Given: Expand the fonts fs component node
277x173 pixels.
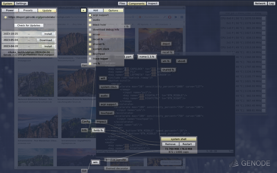Looking at the screenshot, I should (98, 130).
